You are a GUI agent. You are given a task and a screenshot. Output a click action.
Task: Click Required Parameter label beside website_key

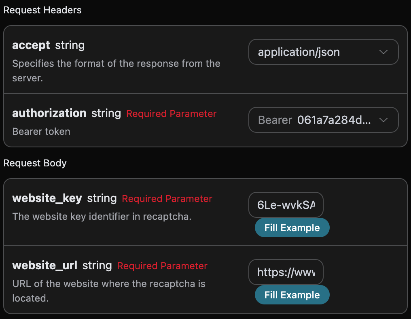[167, 199]
